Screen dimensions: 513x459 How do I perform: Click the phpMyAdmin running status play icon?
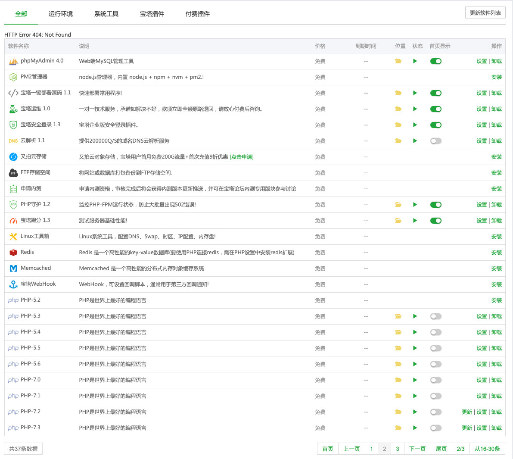[415, 61]
